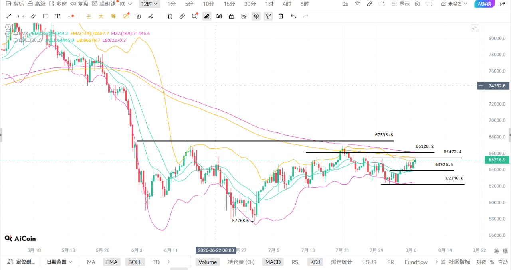The height and width of the screenshot is (270, 511).
Task: Open chart settings hexagon icon
Action: 418,4
